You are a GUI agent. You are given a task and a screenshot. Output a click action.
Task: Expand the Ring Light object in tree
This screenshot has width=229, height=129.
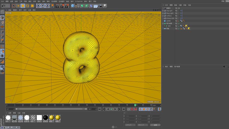[163, 13]
